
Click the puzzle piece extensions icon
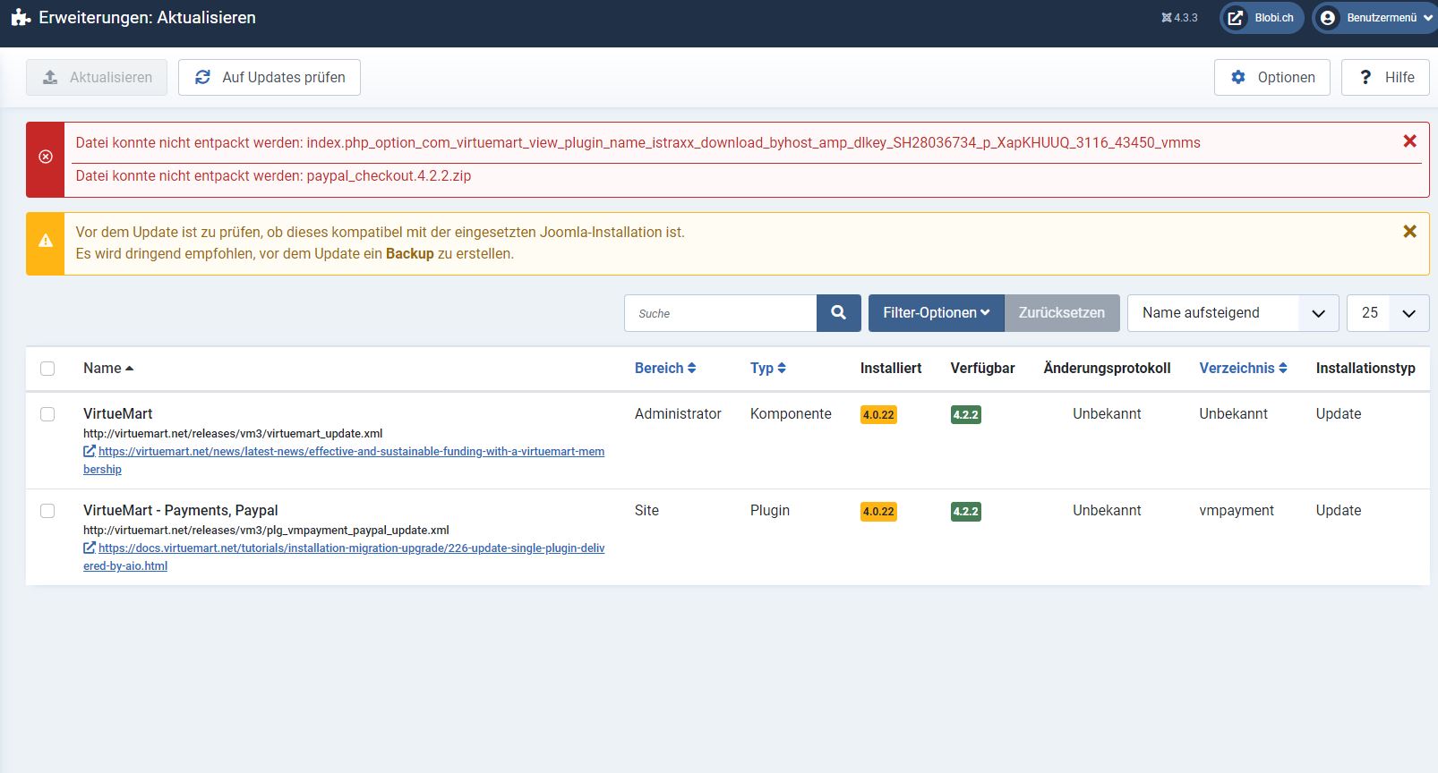click(x=21, y=18)
